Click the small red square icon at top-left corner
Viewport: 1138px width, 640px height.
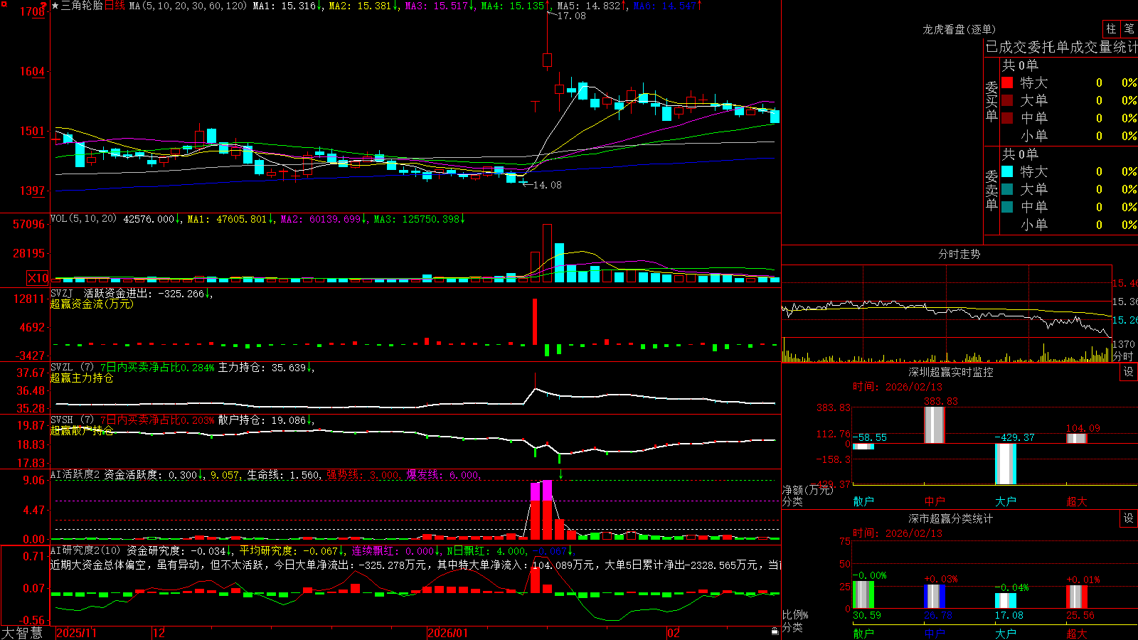(4, 5)
